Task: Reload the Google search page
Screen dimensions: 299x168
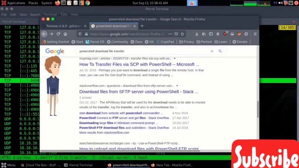Action: click(58, 34)
